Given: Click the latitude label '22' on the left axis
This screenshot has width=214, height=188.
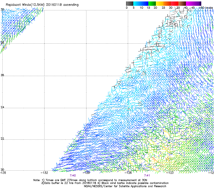Looking at the screenshot, I should coord(2,139).
